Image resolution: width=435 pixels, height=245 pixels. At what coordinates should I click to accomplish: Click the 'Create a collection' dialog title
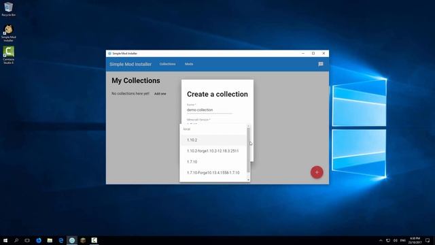point(217,94)
